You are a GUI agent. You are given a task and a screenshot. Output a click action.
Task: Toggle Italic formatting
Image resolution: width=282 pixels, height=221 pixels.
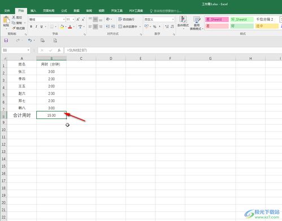tap(36, 26)
